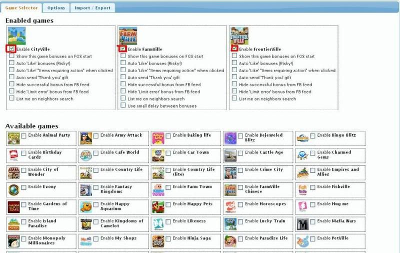The width and height of the screenshot is (400, 253).
Task: Tick the Enable My Shops checkbox
Action: coord(96,238)
